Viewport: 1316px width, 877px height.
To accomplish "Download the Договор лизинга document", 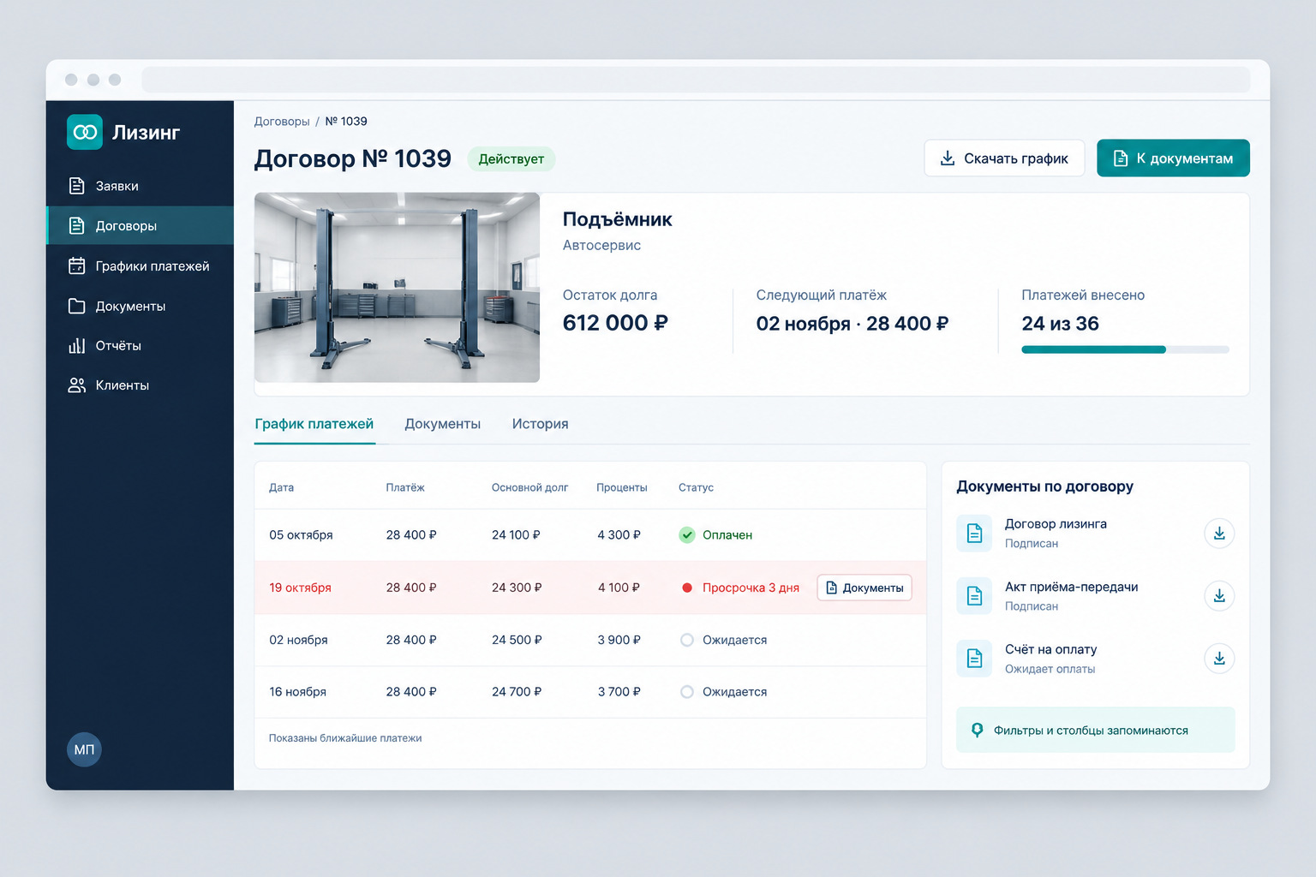I will [1219, 534].
